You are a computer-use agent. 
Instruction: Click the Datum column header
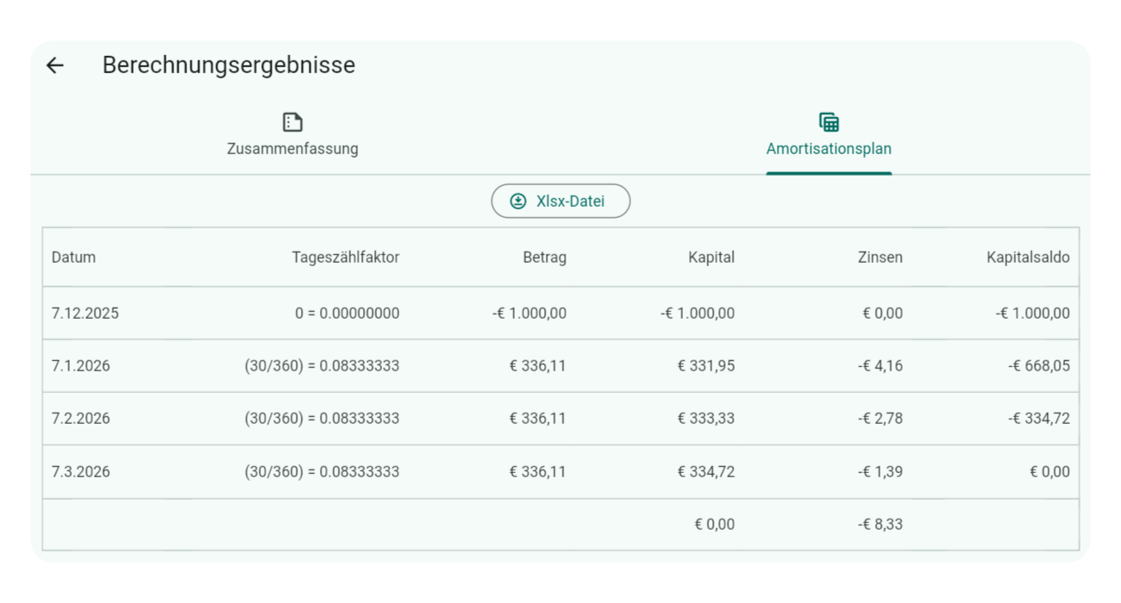point(73,258)
